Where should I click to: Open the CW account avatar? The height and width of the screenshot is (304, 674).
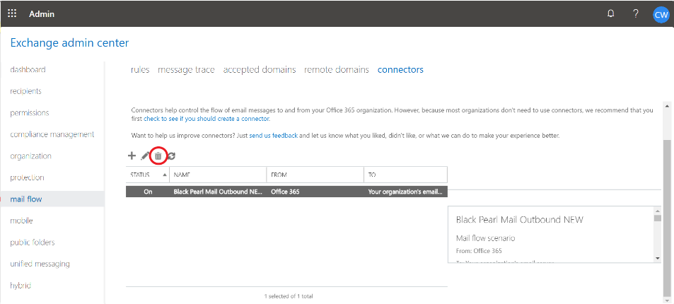(x=661, y=14)
